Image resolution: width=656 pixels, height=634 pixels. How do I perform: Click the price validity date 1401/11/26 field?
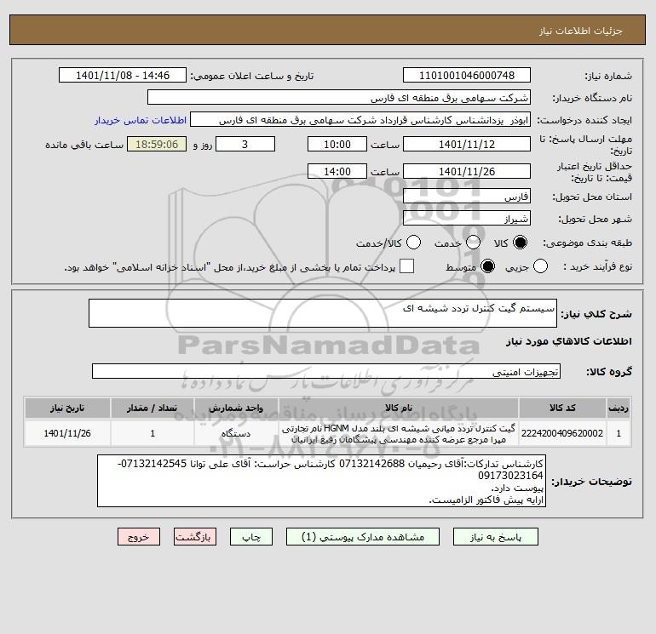point(467,171)
